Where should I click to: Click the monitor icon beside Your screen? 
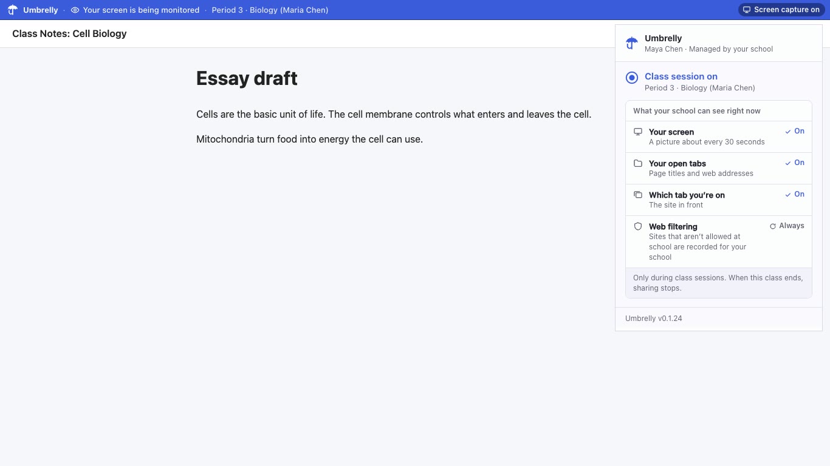click(x=638, y=132)
